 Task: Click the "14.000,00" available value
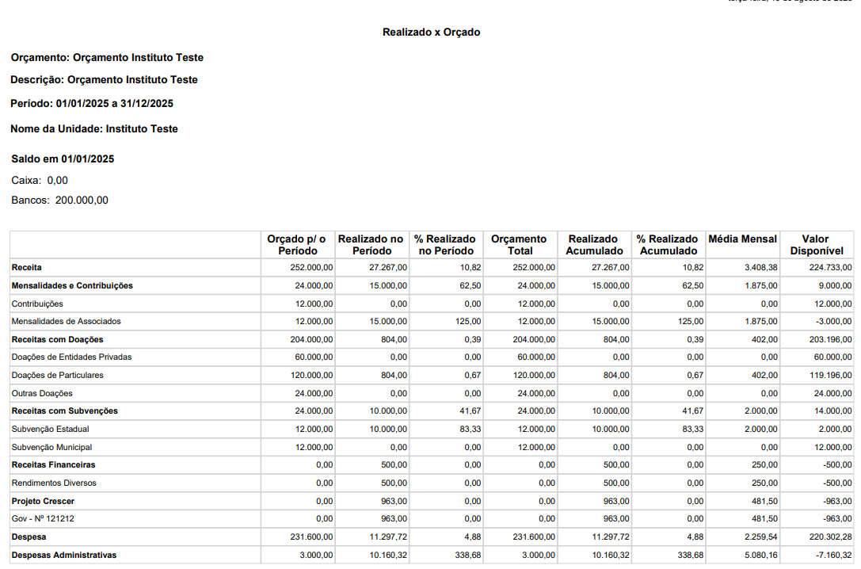click(x=832, y=411)
